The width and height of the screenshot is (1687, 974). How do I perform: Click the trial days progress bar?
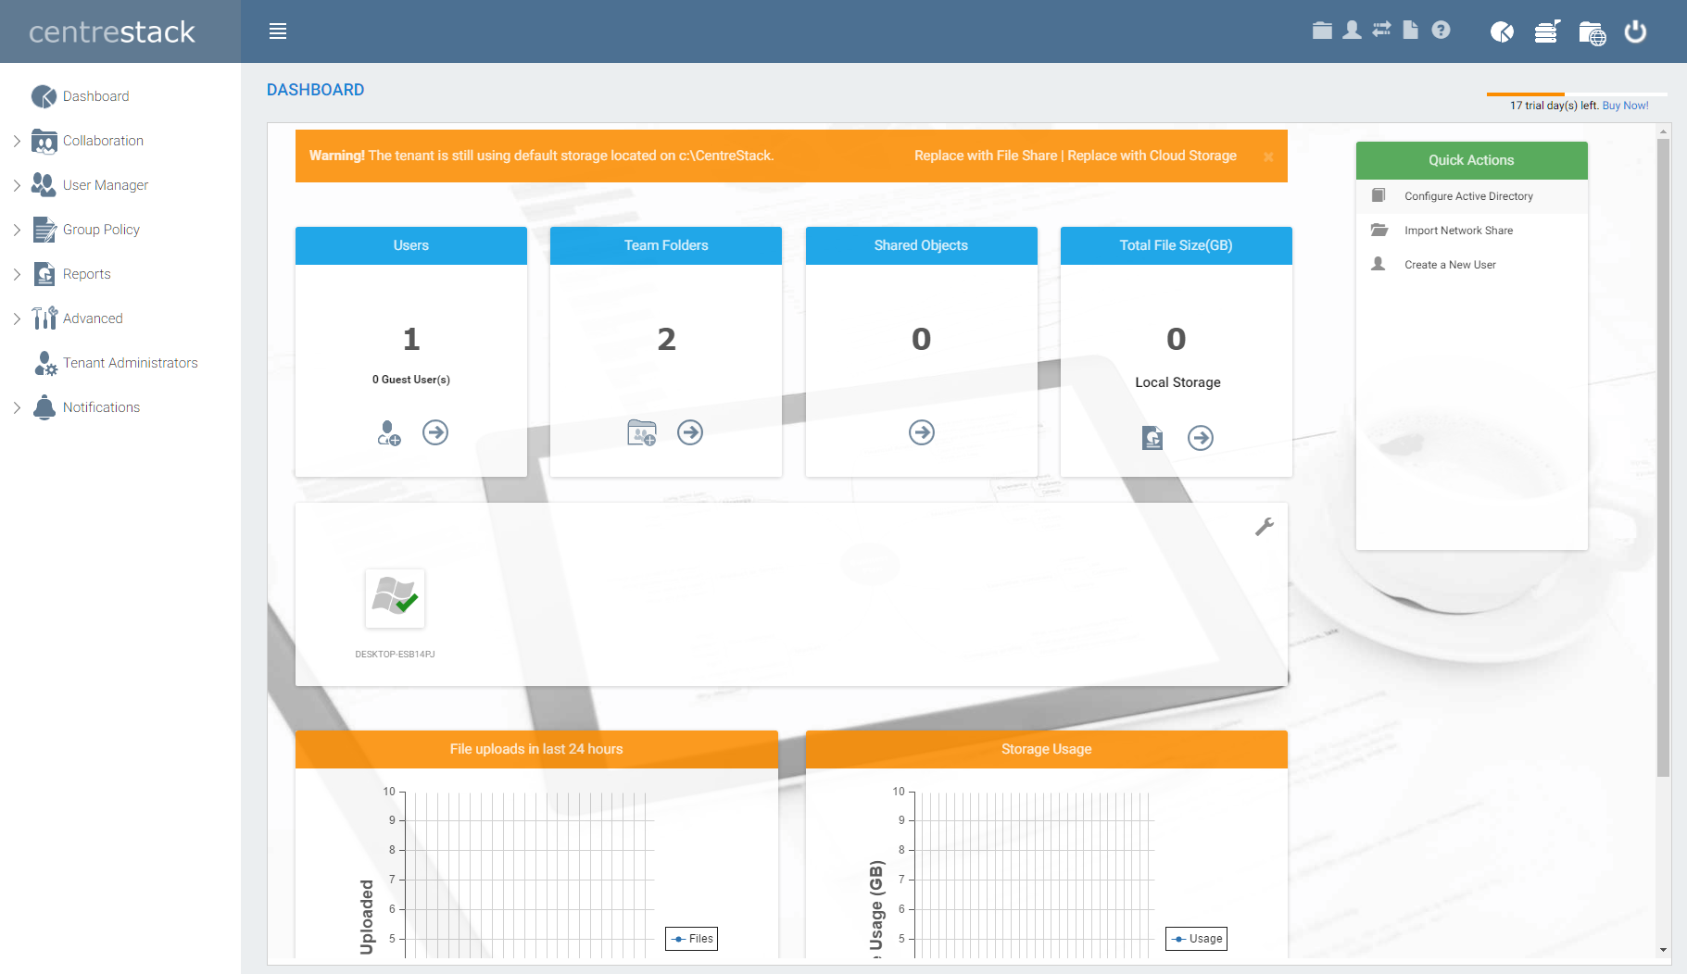[1577, 94]
